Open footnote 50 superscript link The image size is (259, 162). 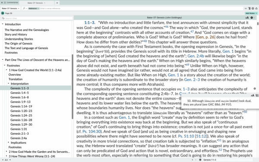pos(245,112)
